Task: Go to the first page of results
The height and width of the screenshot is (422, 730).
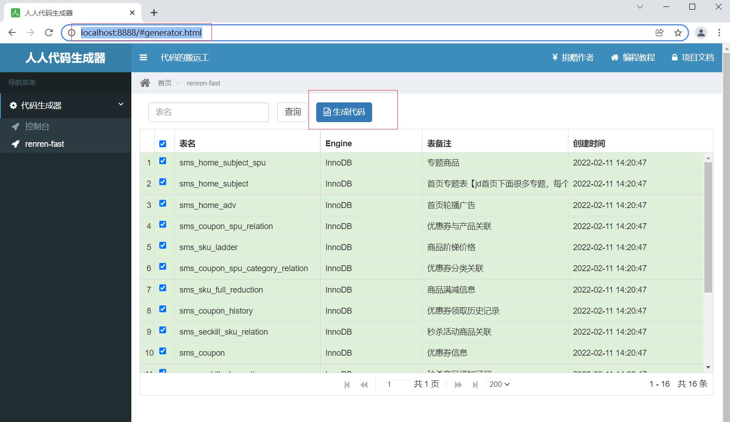Action: pyautogui.click(x=347, y=385)
